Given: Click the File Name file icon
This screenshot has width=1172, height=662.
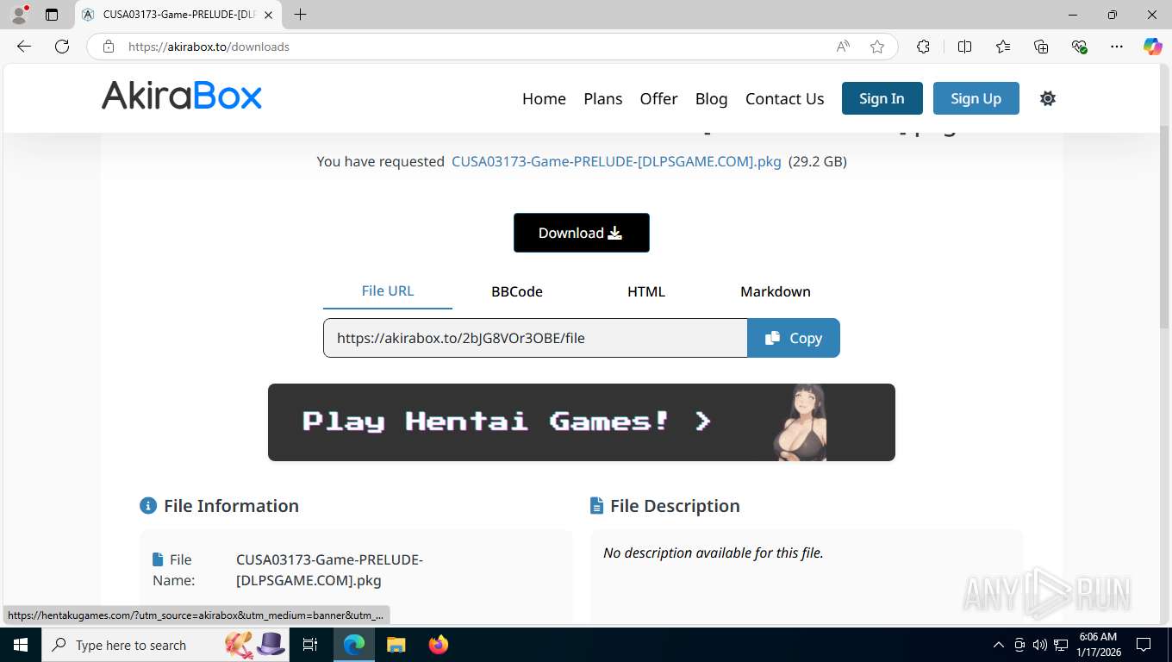Looking at the screenshot, I should click(x=158, y=559).
